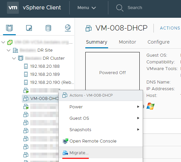Screen dimensions: 181x162
Task: Expand the Guest OS submenu
Action: [x=101, y=118]
